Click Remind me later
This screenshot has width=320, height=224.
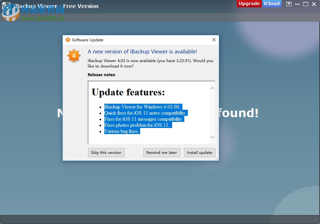pyautogui.click(x=162, y=153)
